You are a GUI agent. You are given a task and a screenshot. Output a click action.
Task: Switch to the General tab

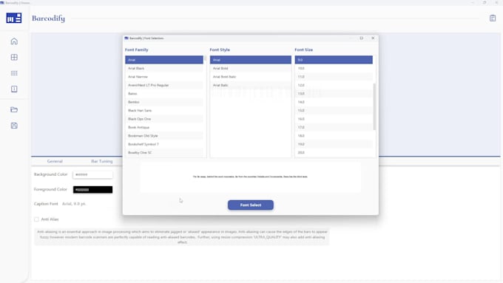(55, 161)
